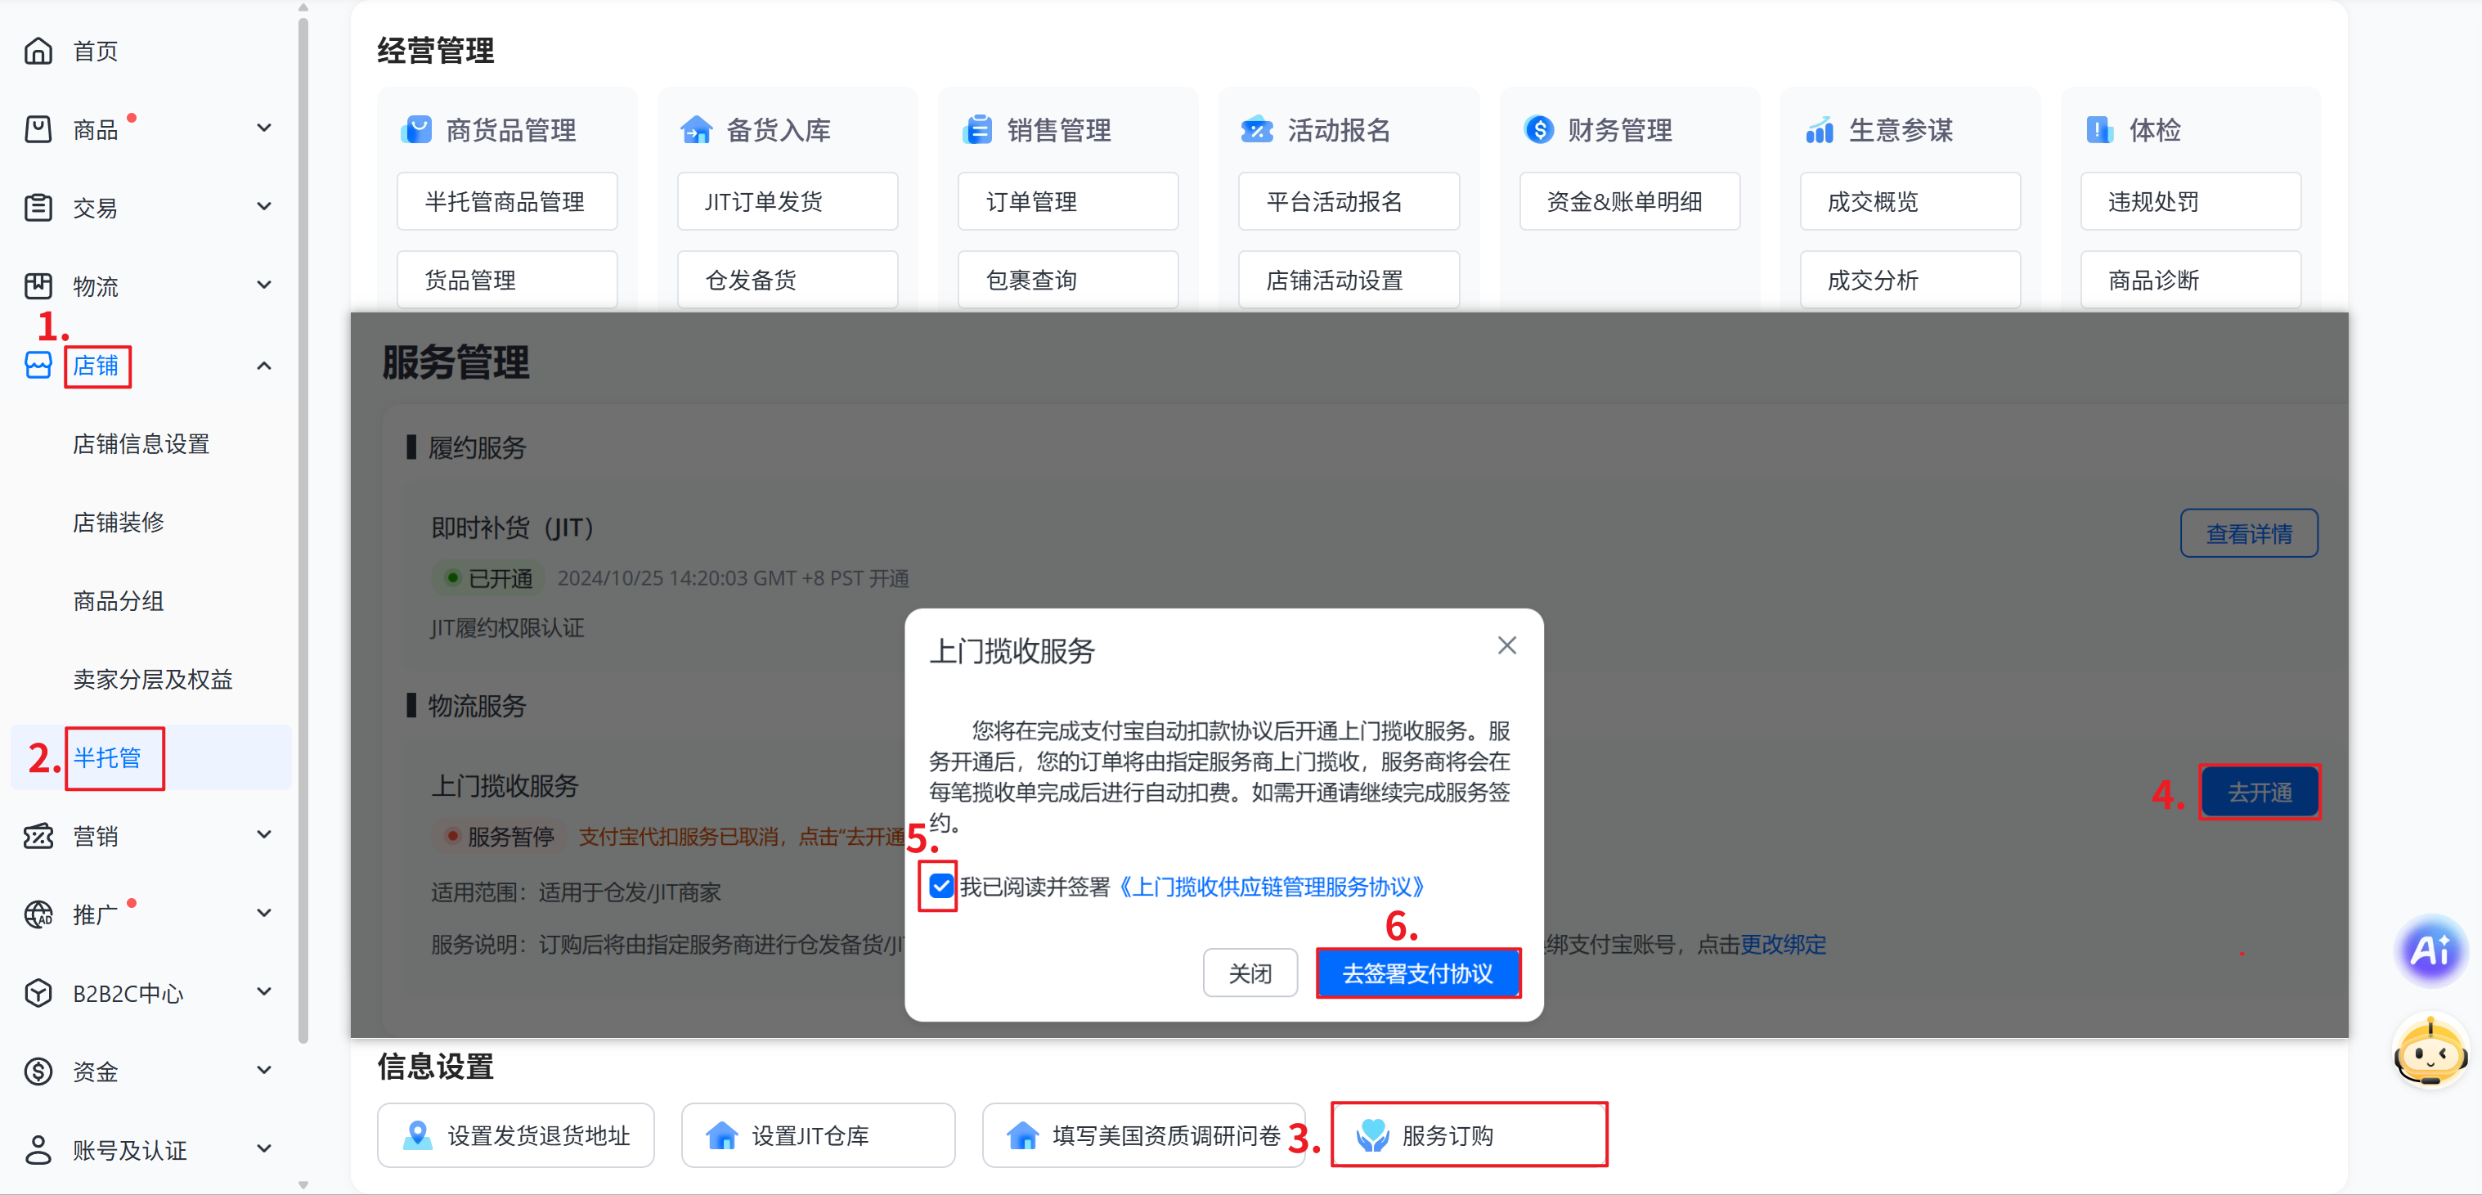Click the 服务订购 heart icon

click(x=1372, y=1135)
